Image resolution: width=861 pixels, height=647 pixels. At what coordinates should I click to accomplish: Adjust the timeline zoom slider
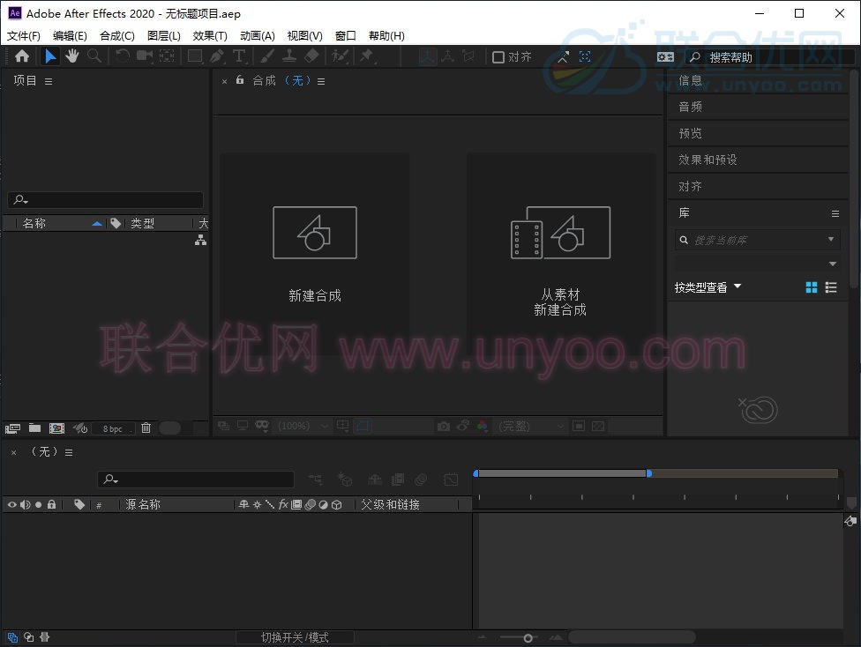tap(528, 637)
